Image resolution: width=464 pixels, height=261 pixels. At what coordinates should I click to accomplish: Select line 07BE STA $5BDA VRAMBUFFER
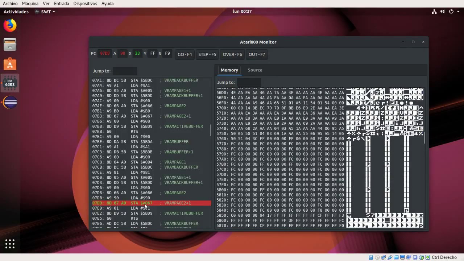tap(151, 142)
